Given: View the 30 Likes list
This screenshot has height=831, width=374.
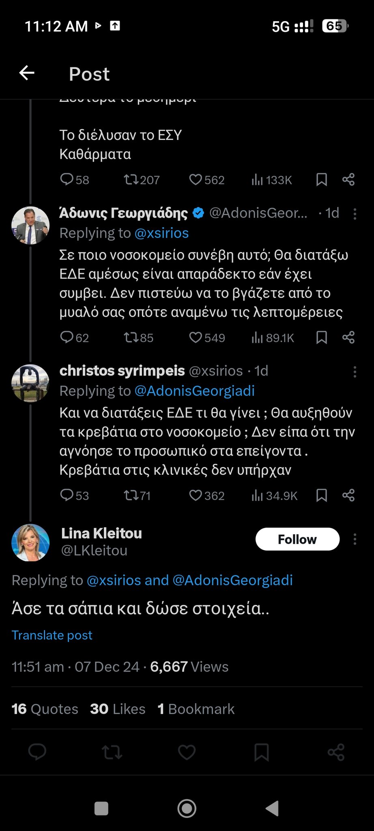Looking at the screenshot, I should coord(118,709).
